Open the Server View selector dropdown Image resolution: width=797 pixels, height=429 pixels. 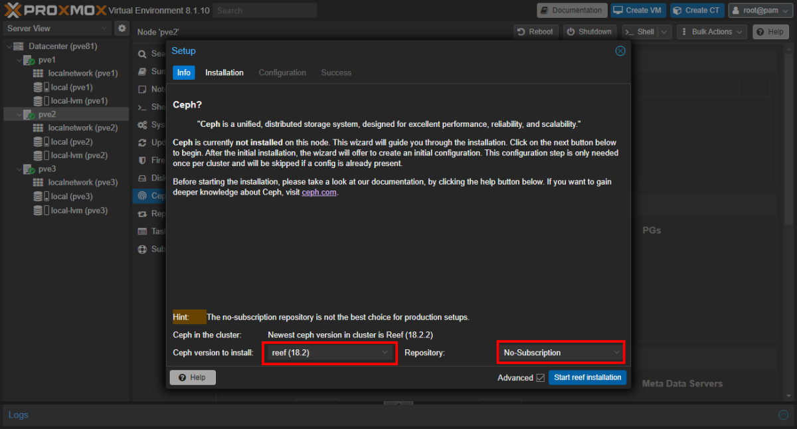point(57,29)
